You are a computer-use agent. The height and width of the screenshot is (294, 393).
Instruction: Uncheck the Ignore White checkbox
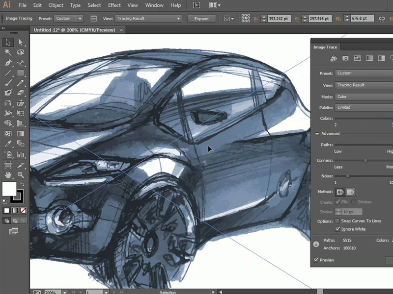[337, 229]
